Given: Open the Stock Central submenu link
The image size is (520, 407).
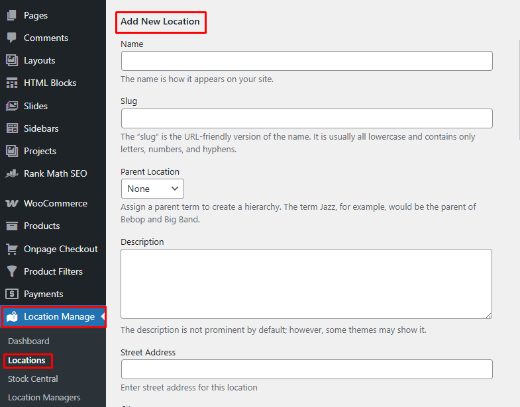Looking at the screenshot, I should 33,379.
